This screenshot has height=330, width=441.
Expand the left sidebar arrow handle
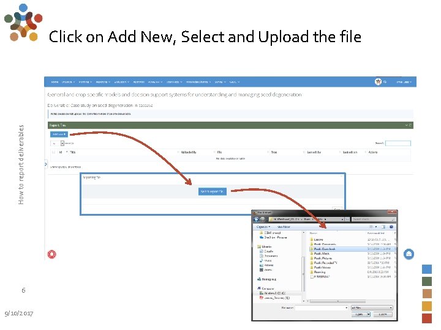(x=46, y=164)
